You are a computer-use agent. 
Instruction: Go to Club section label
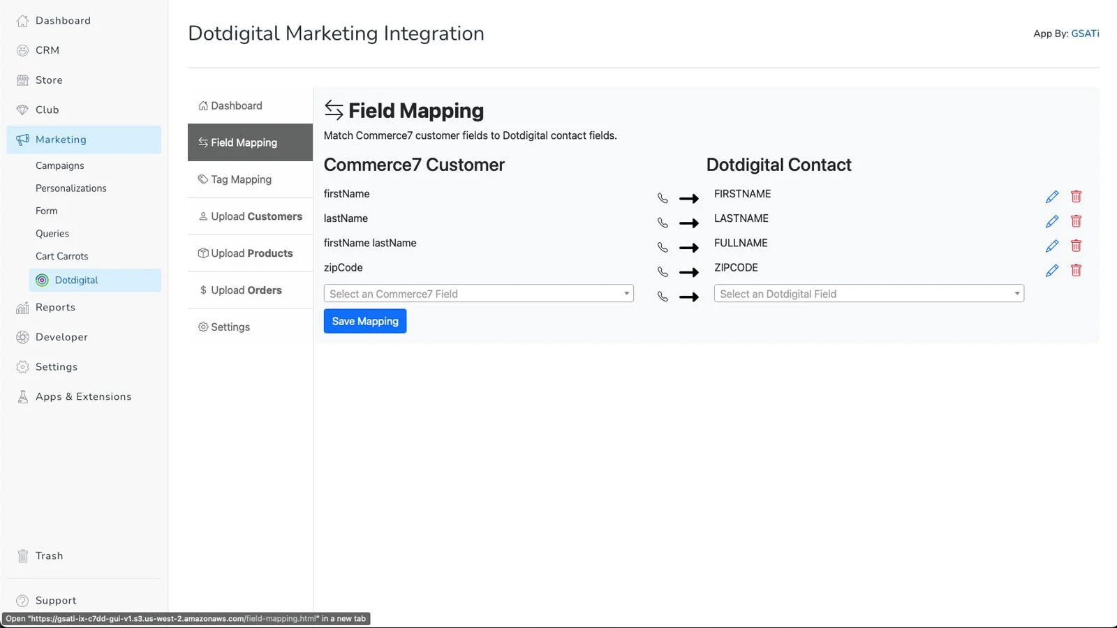tap(47, 110)
